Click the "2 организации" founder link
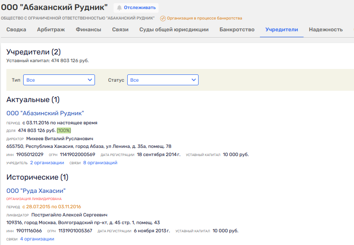 click(x=47, y=163)
